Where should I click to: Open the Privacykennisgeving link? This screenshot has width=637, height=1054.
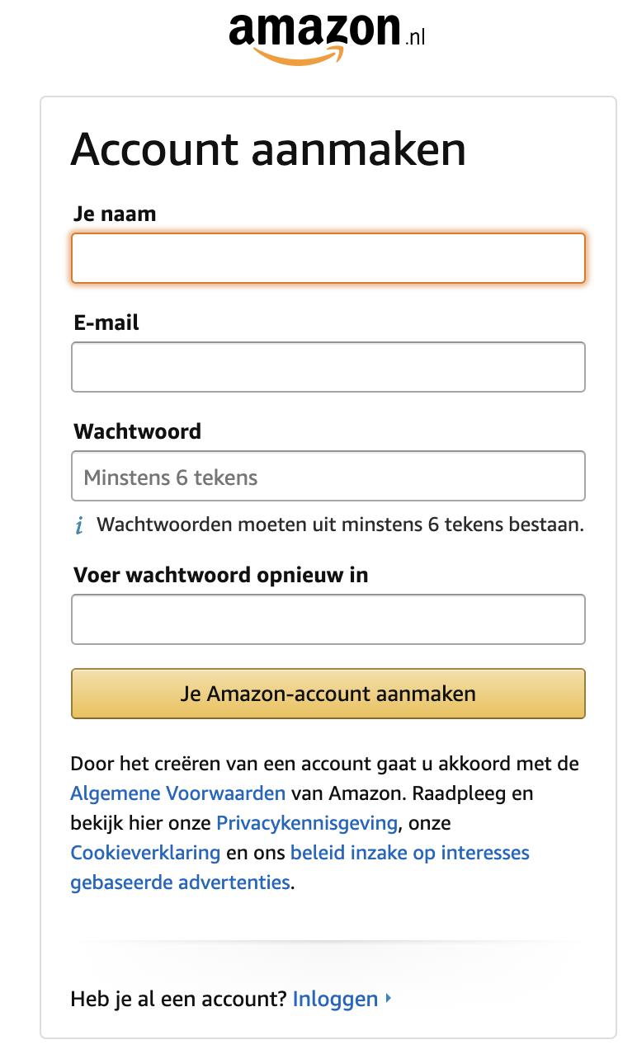click(305, 822)
